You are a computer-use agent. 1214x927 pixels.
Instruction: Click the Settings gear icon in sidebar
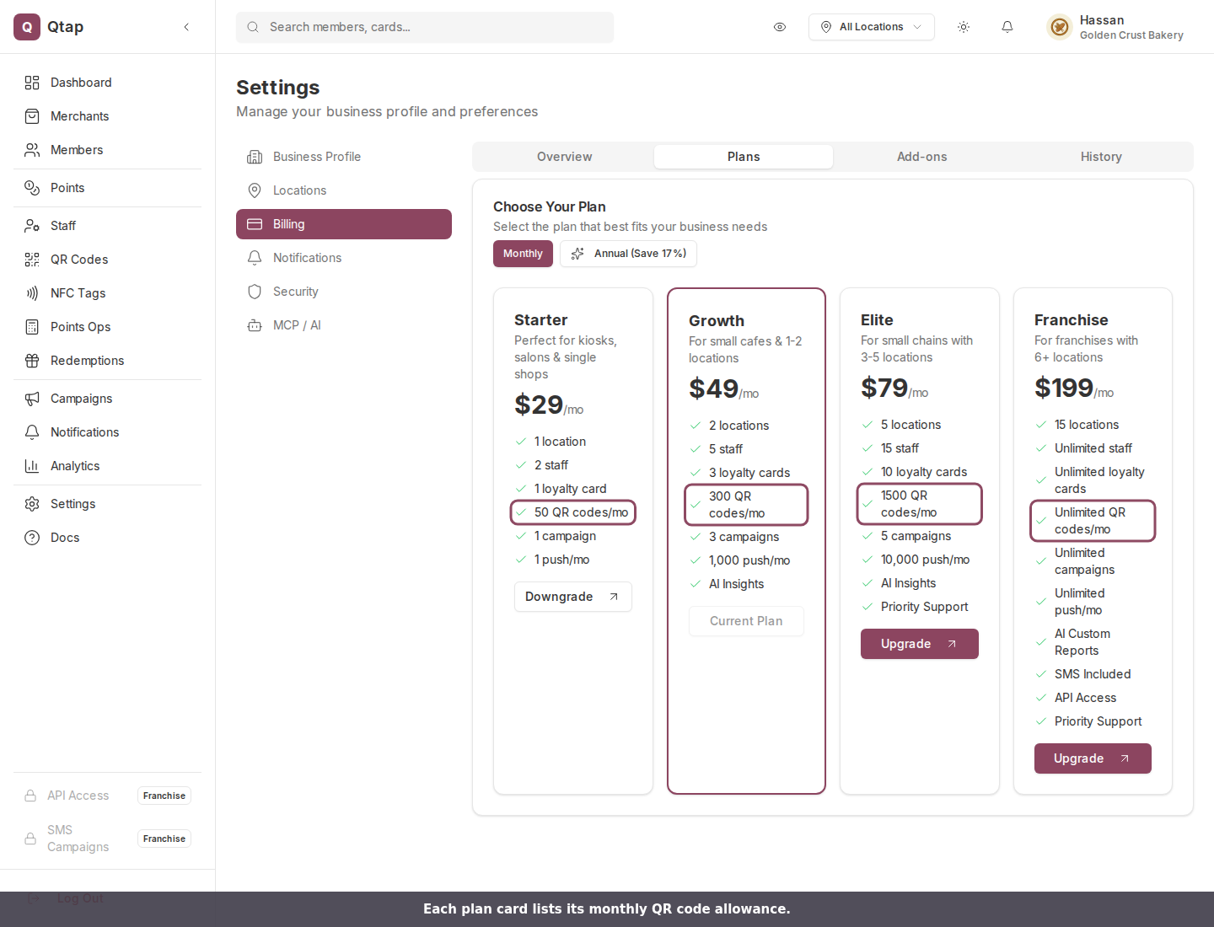click(32, 504)
